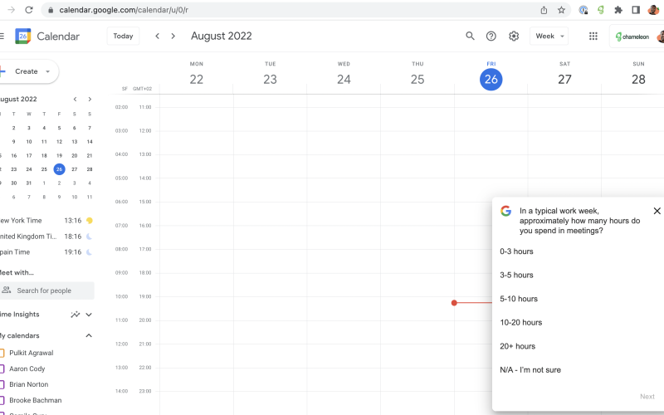Select the 20+ hours survey option
Screen dimensions: 664x415
(517, 346)
